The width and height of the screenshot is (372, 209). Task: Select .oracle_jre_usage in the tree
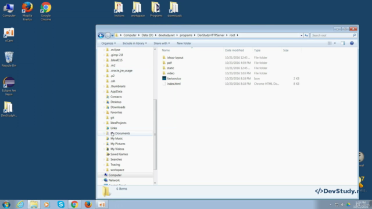[121, 71]
